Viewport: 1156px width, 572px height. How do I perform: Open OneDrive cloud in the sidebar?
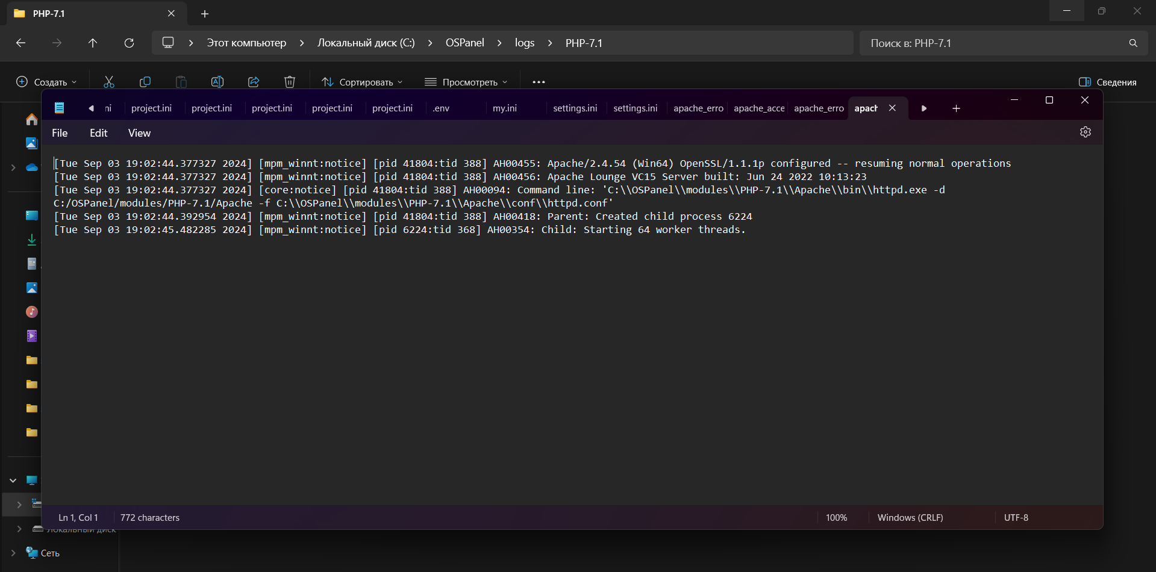(x=32, y=167)
